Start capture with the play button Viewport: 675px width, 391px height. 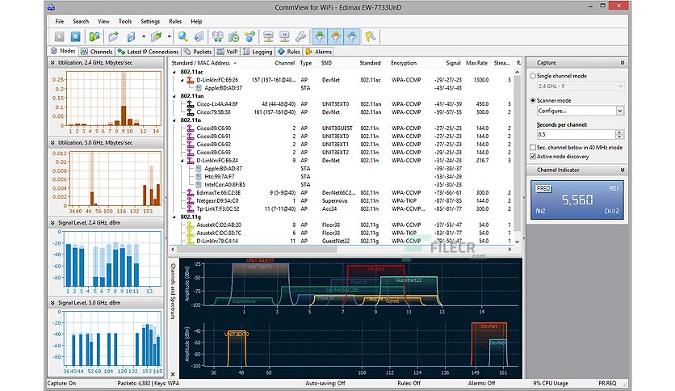[x=60, y=37]
